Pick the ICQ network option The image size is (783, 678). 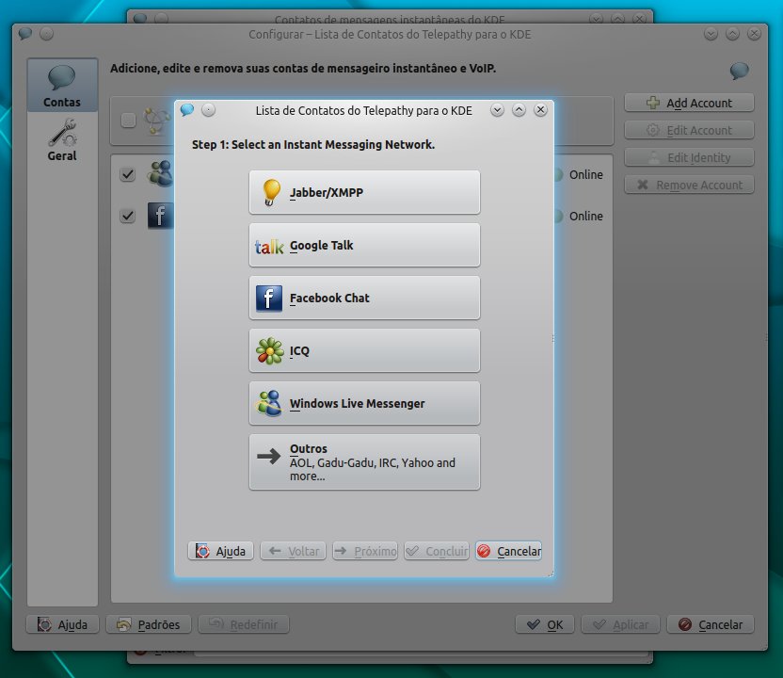point(364,350)
